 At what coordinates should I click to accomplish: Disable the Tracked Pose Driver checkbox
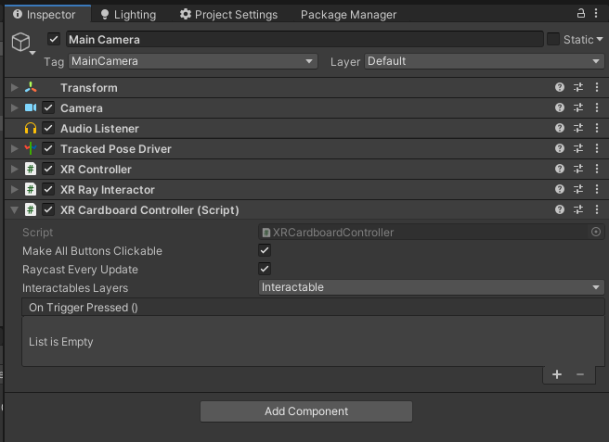[48, 148]
